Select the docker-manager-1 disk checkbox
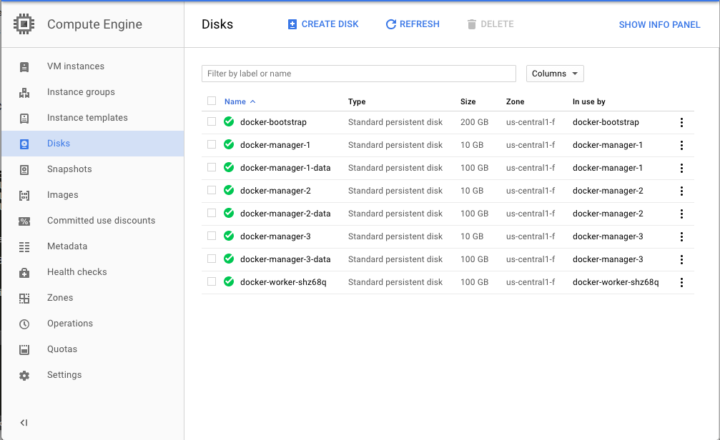 click(212, 144)
